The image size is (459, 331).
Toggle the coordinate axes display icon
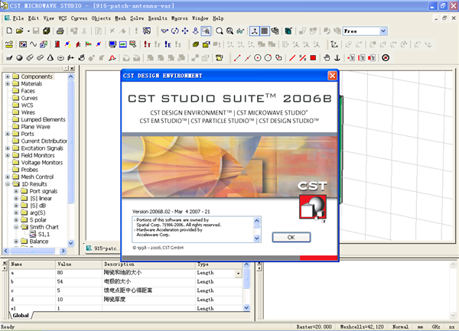[253, 31]
